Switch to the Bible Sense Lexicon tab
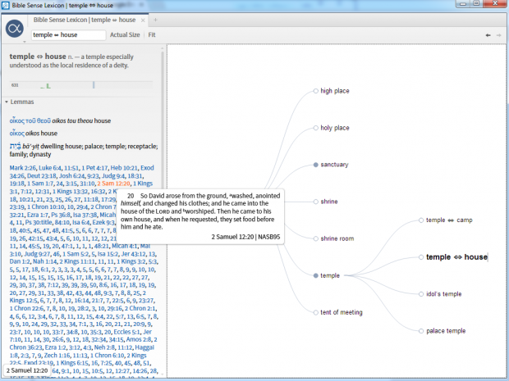Screen dimensions: 509x381 pyautogui.click(x=78, y=19)
